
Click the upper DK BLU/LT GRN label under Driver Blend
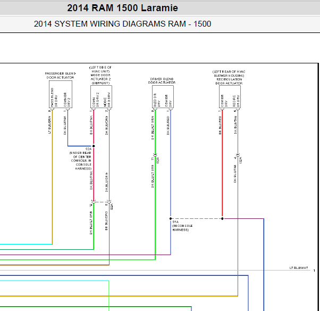tap(153, 128)
